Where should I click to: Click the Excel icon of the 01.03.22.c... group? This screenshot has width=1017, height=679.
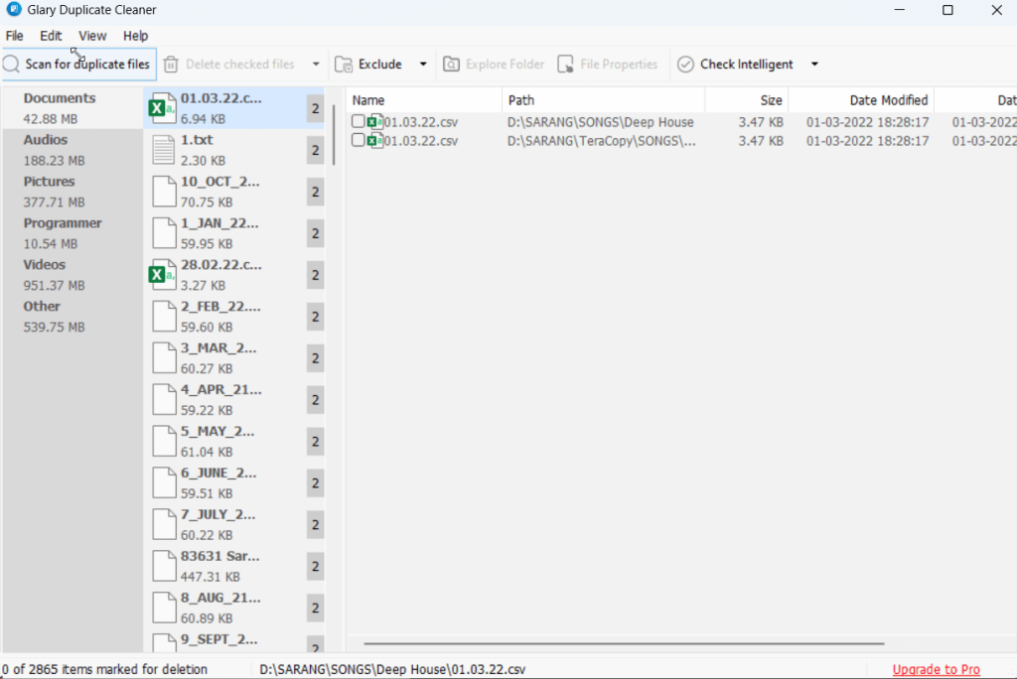[162, 108]
